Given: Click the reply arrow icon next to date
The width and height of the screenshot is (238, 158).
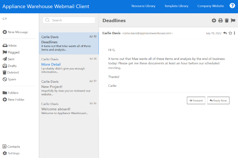Looking at the screenshot, I should click(225, 33).
